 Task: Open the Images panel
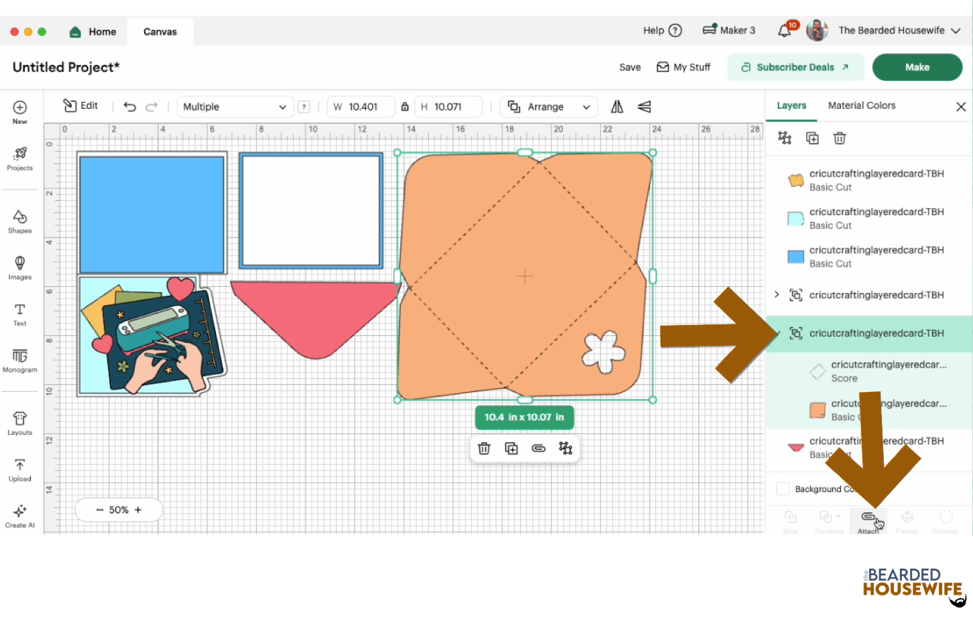(19, 266)
